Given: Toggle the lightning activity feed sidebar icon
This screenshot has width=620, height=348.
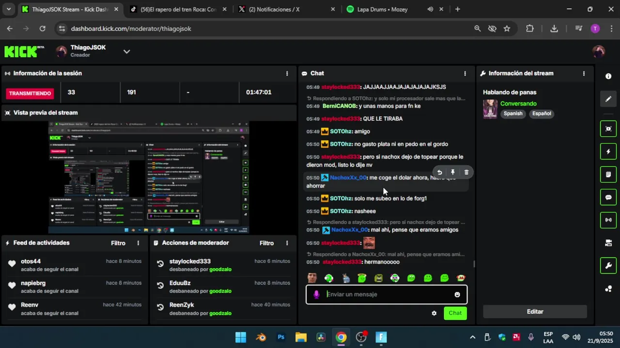Looking at the screenshot, I should click(608, 152).
